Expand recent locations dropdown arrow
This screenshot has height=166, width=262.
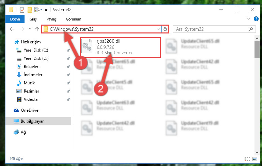(30, 29)
